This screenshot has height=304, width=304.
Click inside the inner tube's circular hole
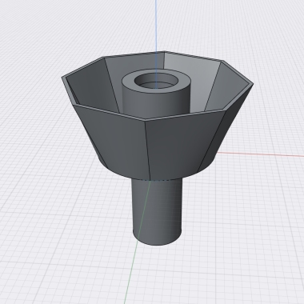click(157, 81)
